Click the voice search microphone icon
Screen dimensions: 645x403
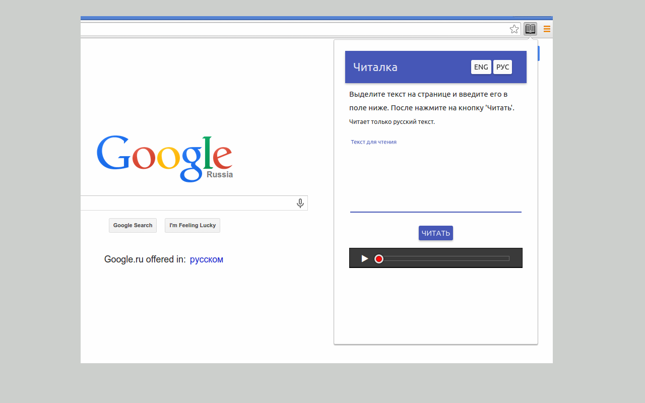[300, 203]
